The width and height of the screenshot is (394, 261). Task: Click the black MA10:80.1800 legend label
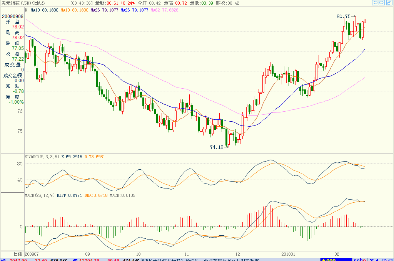click(x=44, y=10)
